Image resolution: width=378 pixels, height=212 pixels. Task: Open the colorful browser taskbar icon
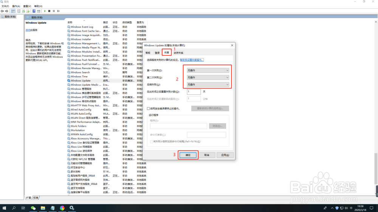tap(62, 208)
